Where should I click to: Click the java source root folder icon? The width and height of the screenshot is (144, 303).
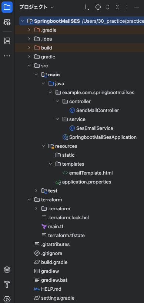[x=51, y=83]
